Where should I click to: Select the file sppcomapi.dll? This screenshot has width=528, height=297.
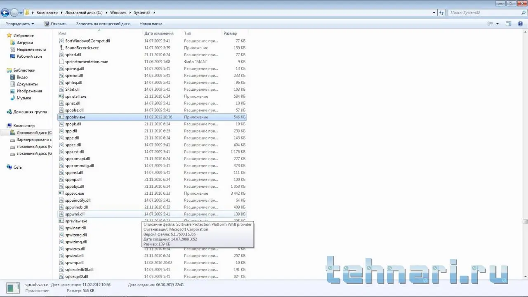click(78, 159)
